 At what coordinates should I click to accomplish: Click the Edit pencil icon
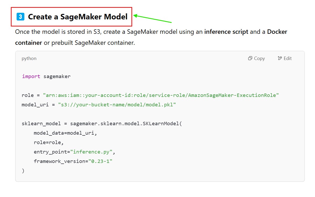pos(280,58)
